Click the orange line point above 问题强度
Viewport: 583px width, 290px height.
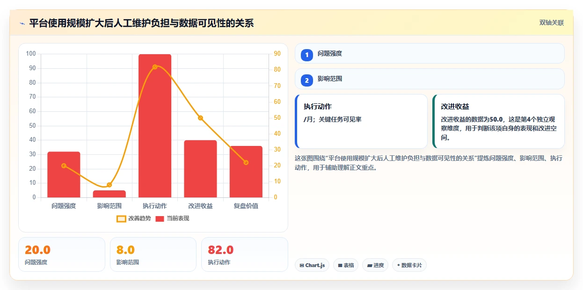(x=64, y=166)
